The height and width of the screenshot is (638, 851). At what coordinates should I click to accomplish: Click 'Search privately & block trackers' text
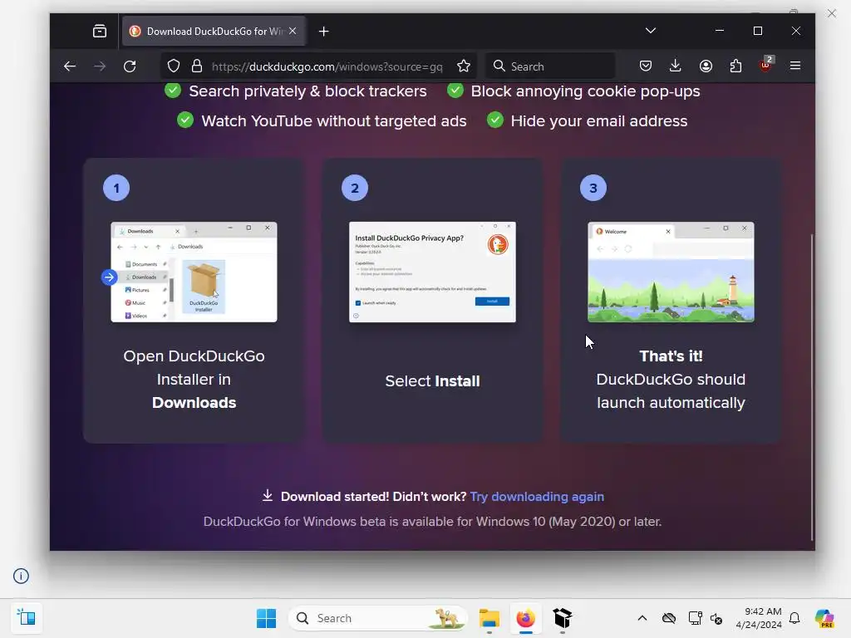(x=307, y=91)
